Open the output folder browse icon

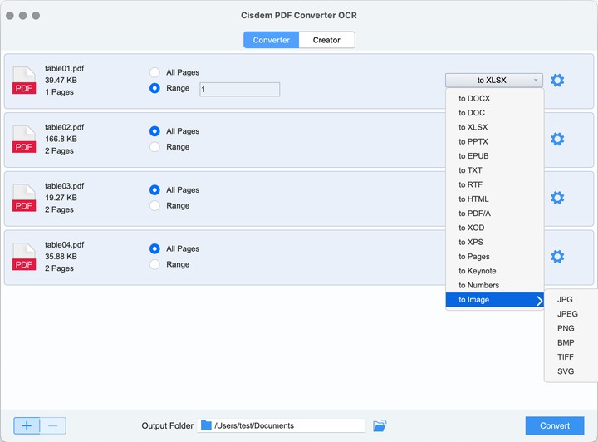click(x=380, y=425)
